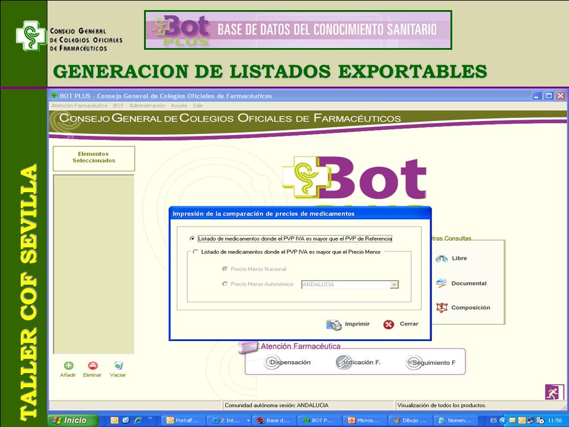Screen dimensions: 569x427
Task: Click the purple exit door icon
Action: (554, 392)
